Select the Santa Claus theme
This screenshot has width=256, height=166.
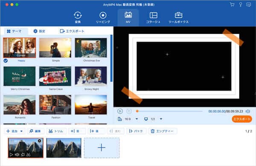55,76
